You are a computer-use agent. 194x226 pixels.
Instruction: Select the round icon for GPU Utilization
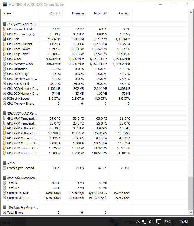(x=4, y=69)
